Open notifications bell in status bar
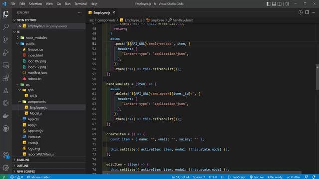Image resolution: width=319 pixels, height=179 pixels. click(314, 177)
